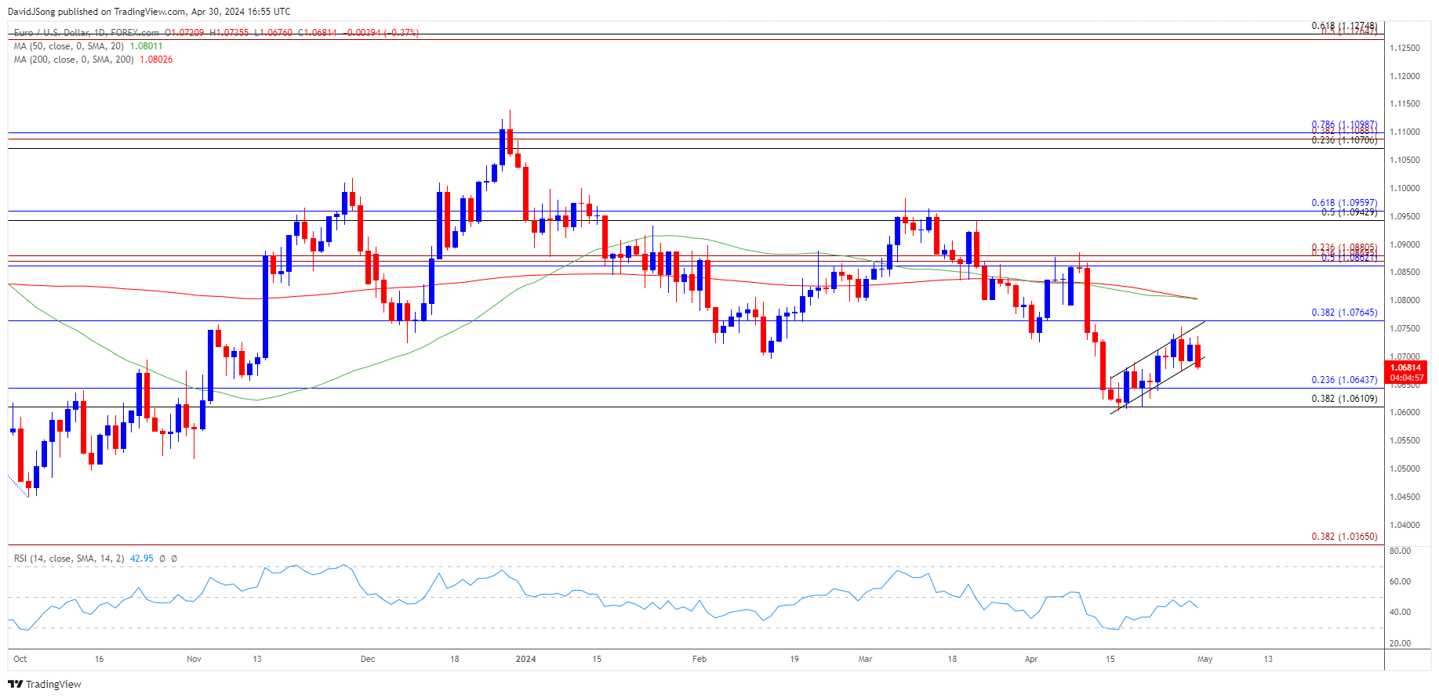
Task: Click the Fibonacci label 0.5 (1.09429)
Action: pos(1349,212)
